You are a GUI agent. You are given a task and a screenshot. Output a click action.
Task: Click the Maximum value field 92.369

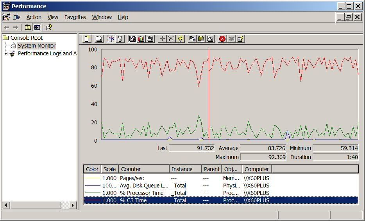[x=263, y=157]
